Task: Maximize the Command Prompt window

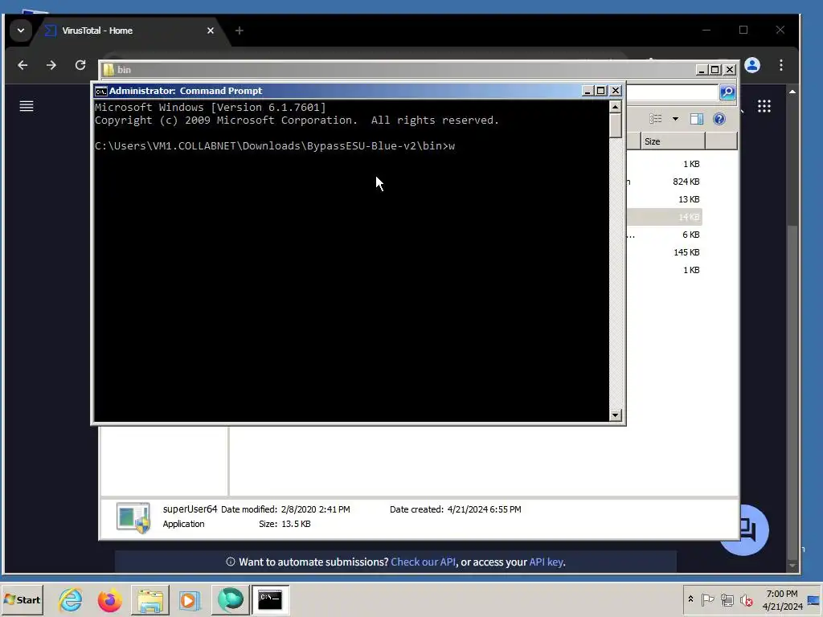Action: [x=601, y=91]
